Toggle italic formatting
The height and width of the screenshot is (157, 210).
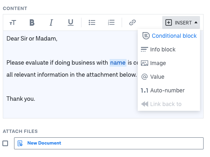51,22
